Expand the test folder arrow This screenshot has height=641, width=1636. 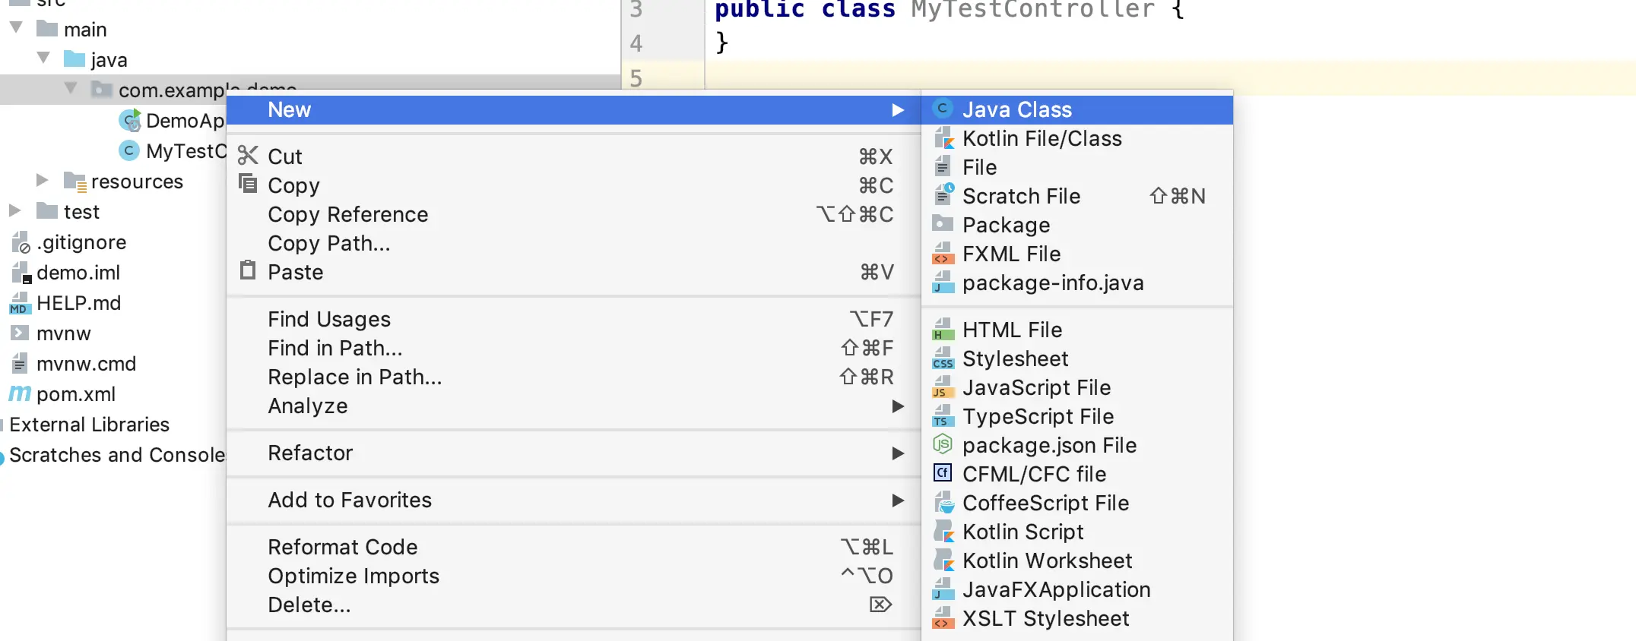[15, 211]
